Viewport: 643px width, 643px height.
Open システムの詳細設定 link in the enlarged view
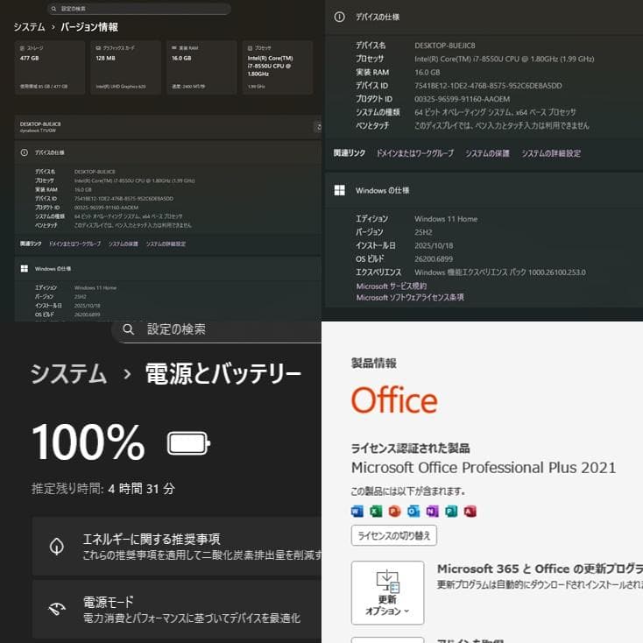(x=551, y=153)
